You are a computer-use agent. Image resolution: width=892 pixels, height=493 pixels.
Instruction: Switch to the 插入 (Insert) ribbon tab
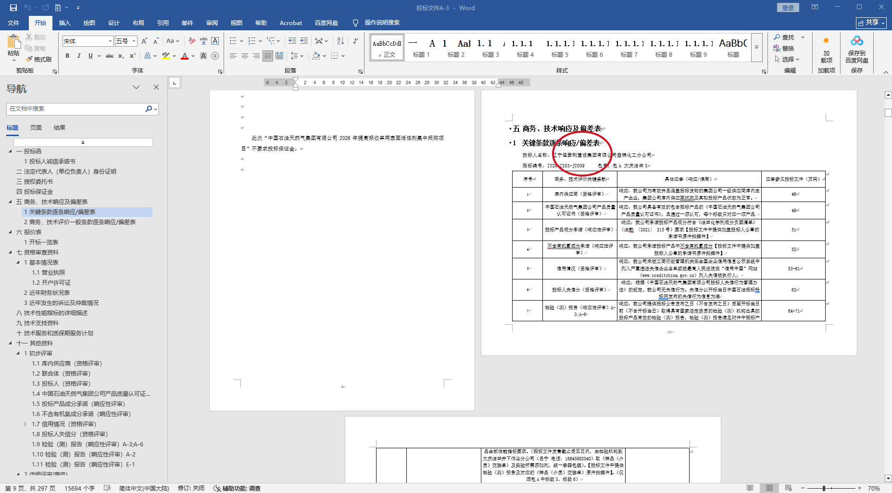[64, 23]
